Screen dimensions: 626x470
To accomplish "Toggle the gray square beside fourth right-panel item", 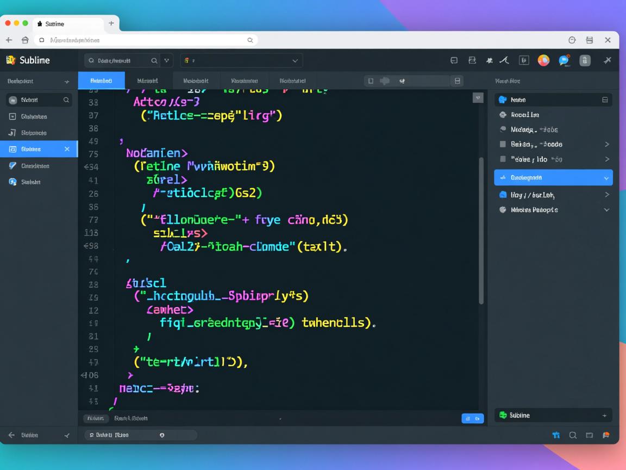I will 503,159.
